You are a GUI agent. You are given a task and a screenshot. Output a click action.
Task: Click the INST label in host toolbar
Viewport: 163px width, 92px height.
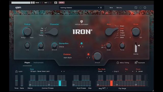coord(46,3)
